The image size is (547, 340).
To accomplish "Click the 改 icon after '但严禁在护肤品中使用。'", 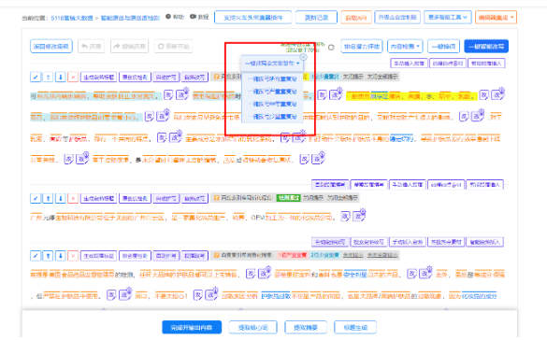I will pos(111,295).
